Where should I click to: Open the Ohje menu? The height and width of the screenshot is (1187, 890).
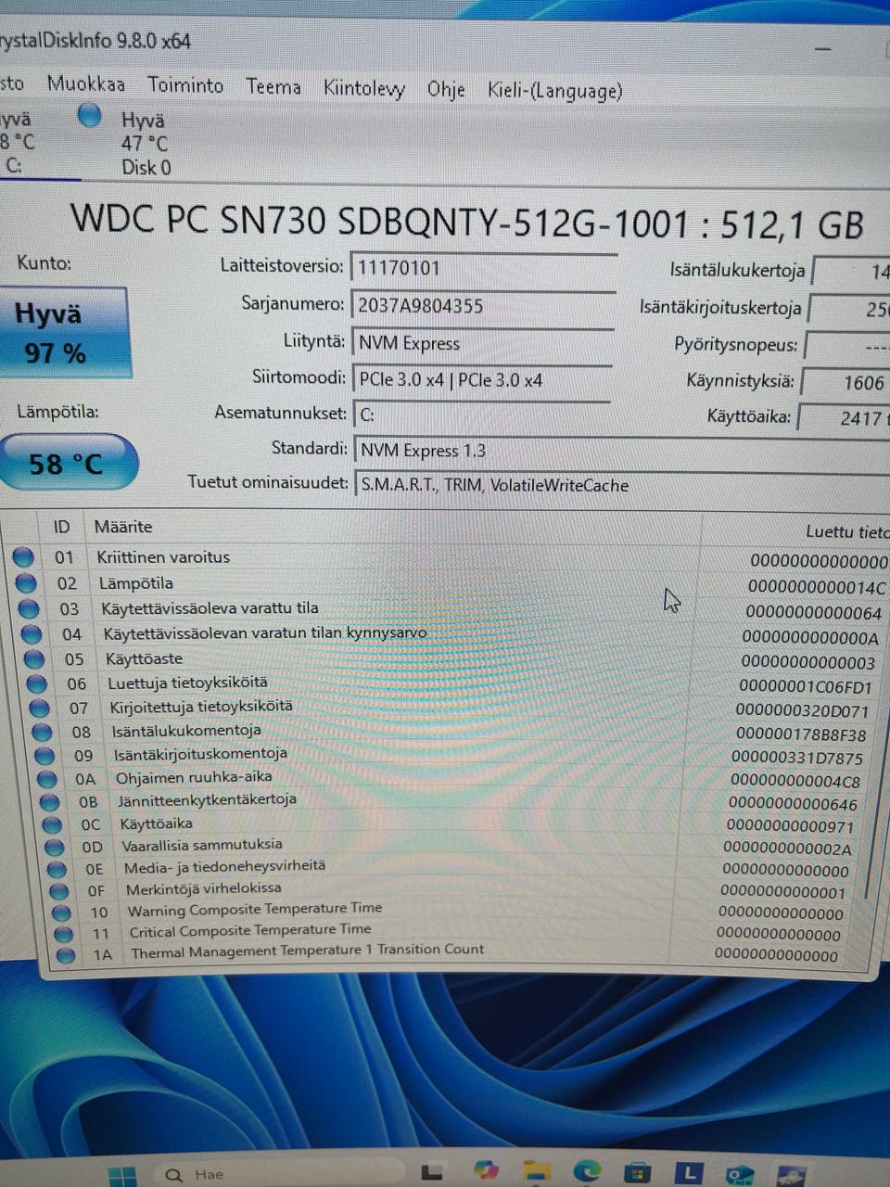(445, 90)
